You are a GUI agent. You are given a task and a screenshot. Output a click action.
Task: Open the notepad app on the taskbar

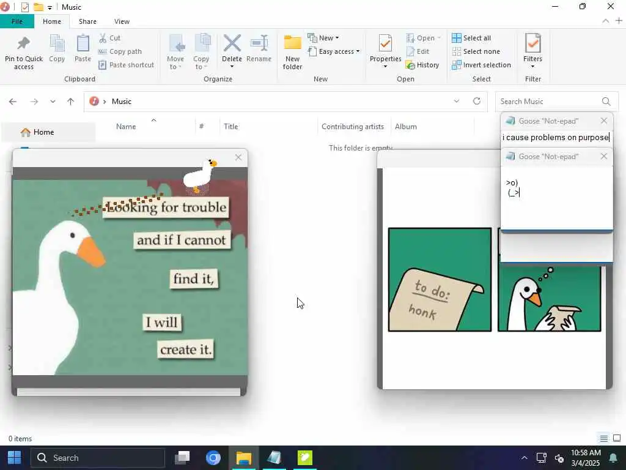[x=274, y=458]
